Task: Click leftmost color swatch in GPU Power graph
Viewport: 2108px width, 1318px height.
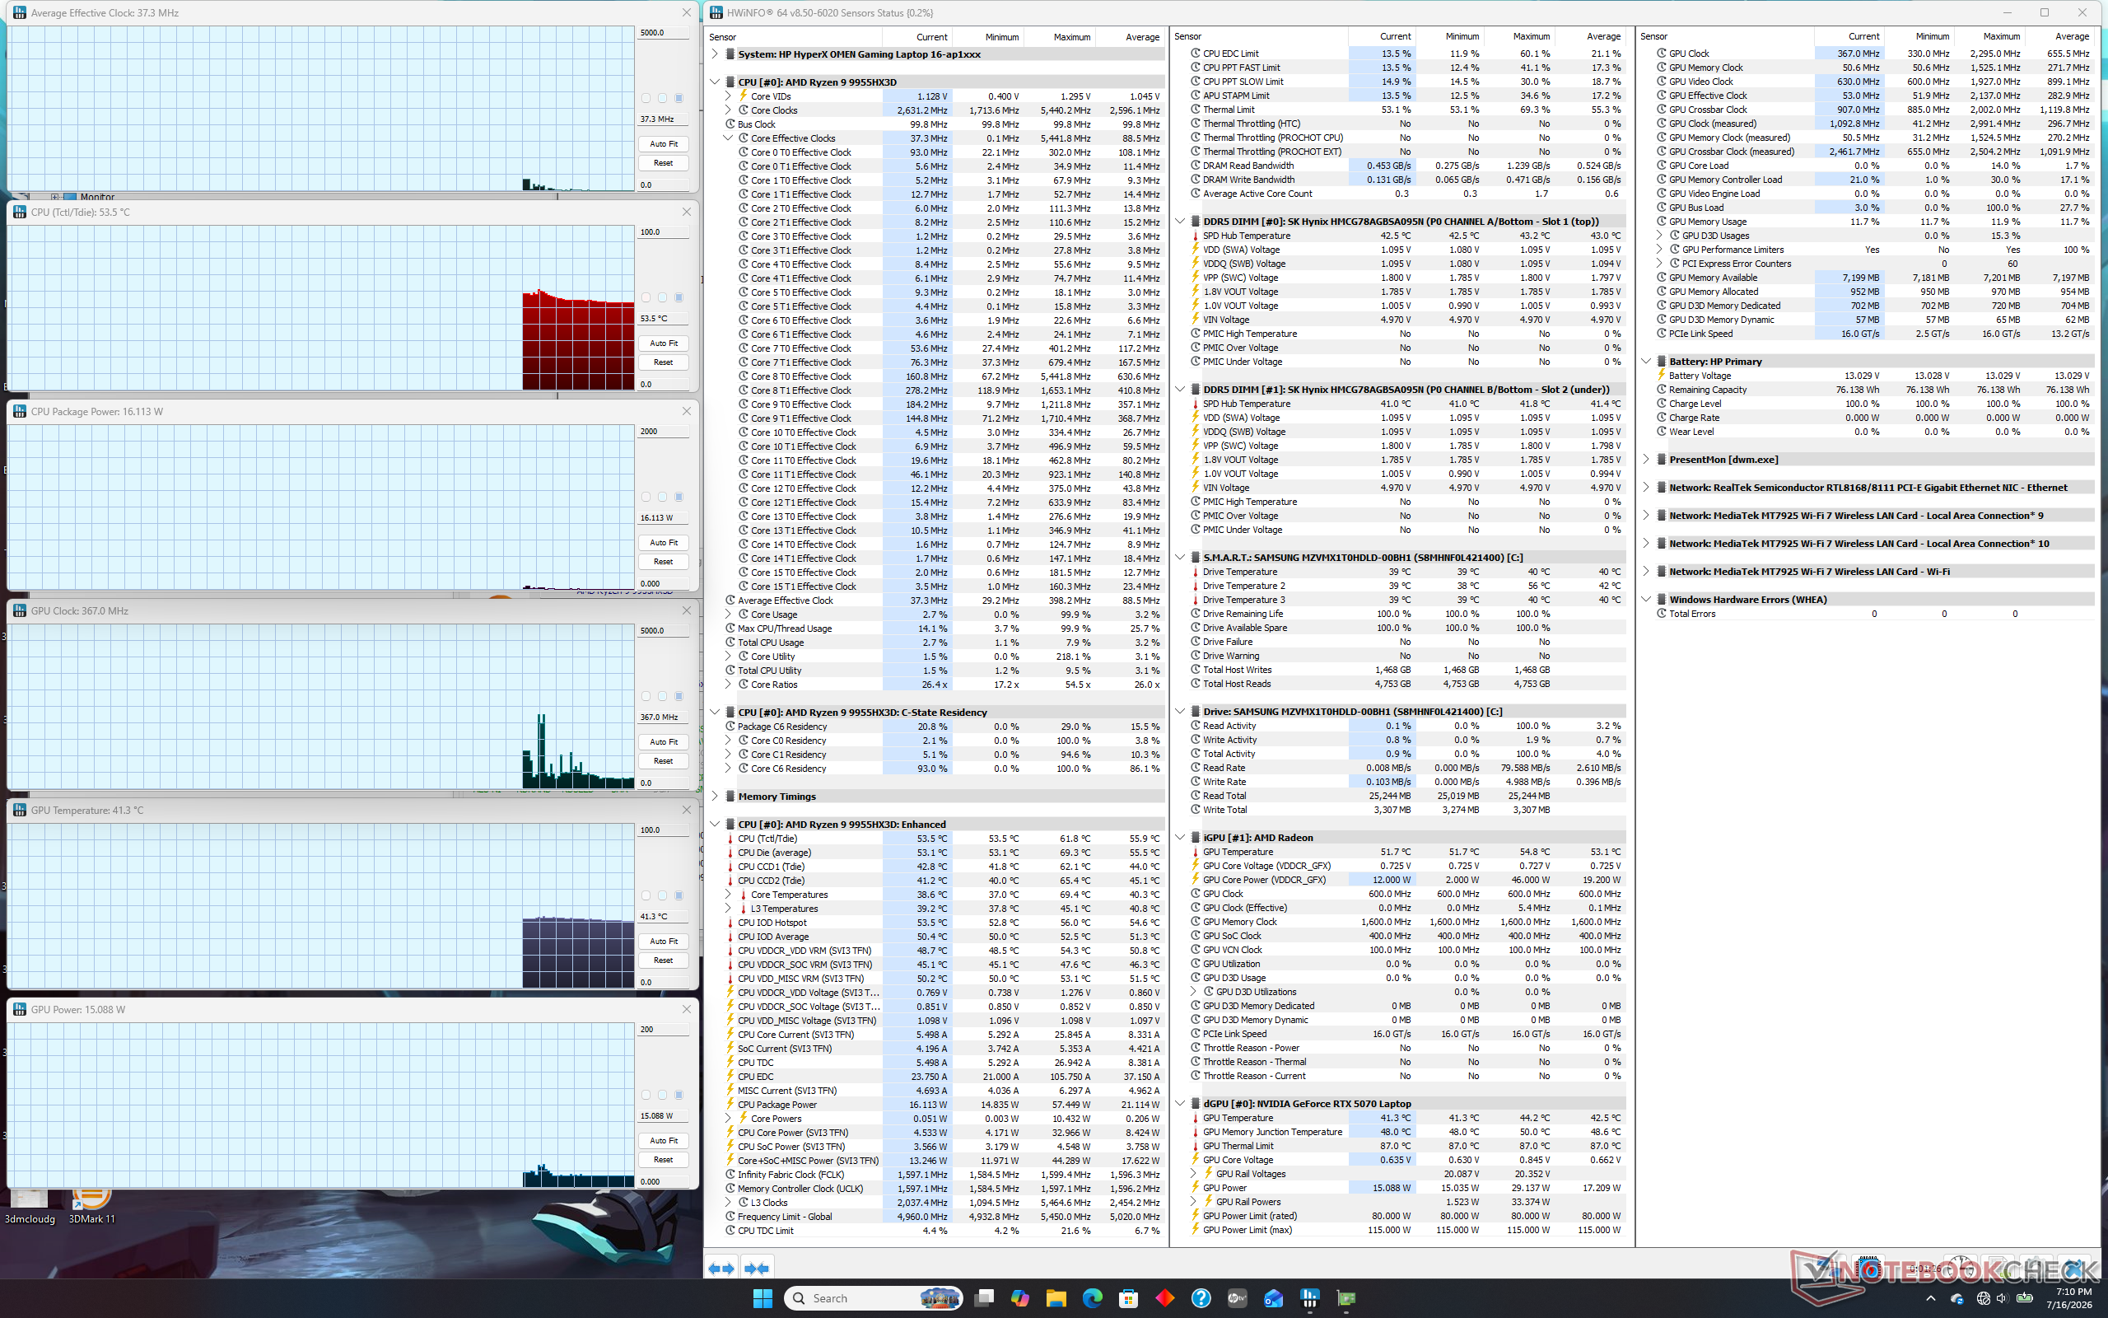Action: pyautogui.click(x=646, y=1095)
